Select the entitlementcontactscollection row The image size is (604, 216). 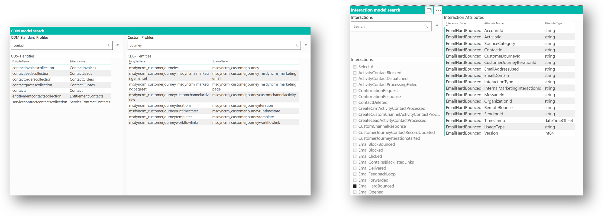[61, 96]
